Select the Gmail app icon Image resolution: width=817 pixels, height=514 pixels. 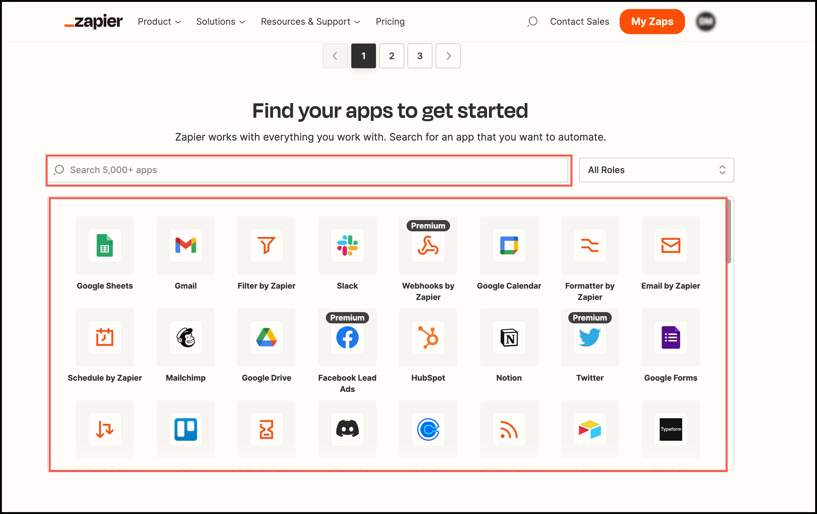click(185, 245)
